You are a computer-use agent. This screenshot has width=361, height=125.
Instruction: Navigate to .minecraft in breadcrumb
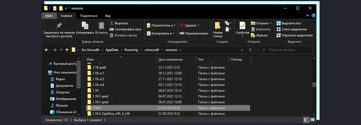click(x=152, y=50)
